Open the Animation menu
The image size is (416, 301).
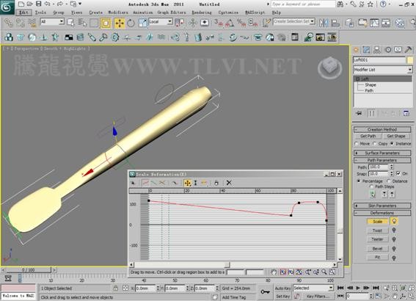pos(143,12)
